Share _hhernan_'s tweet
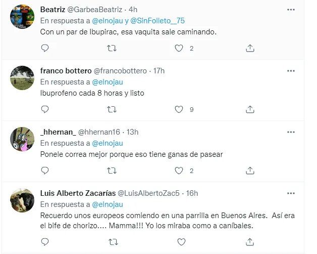Screen dimensions: 317x254 249,171
